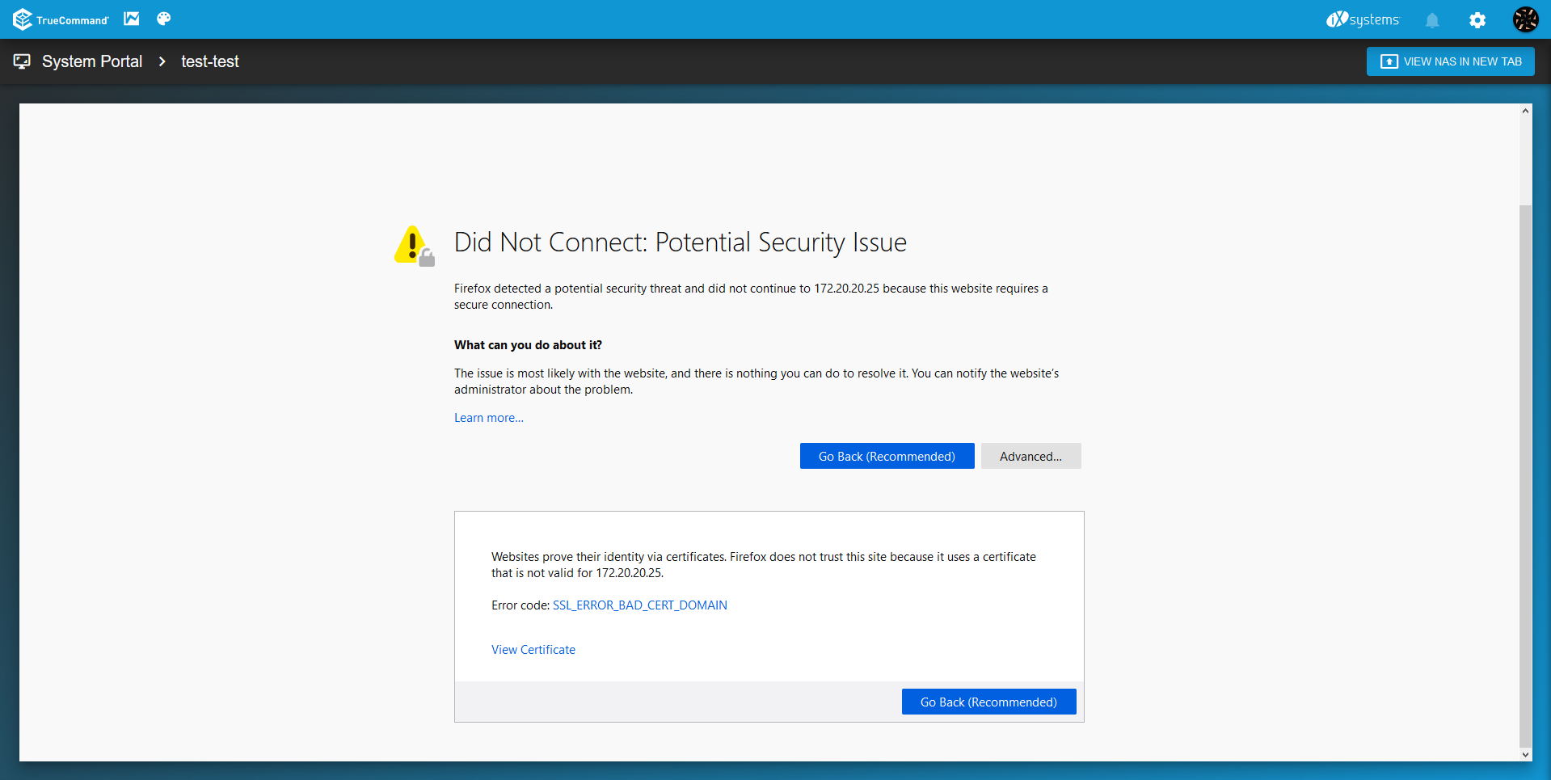This screenshot has height=780, width=1551.
Task: Toggle the Advanced details button
Action: [x=1030, y=456]
